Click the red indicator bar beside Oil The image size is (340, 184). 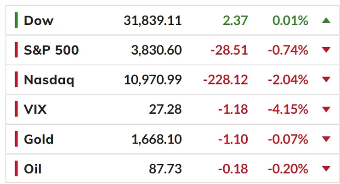tap(16, 169)
